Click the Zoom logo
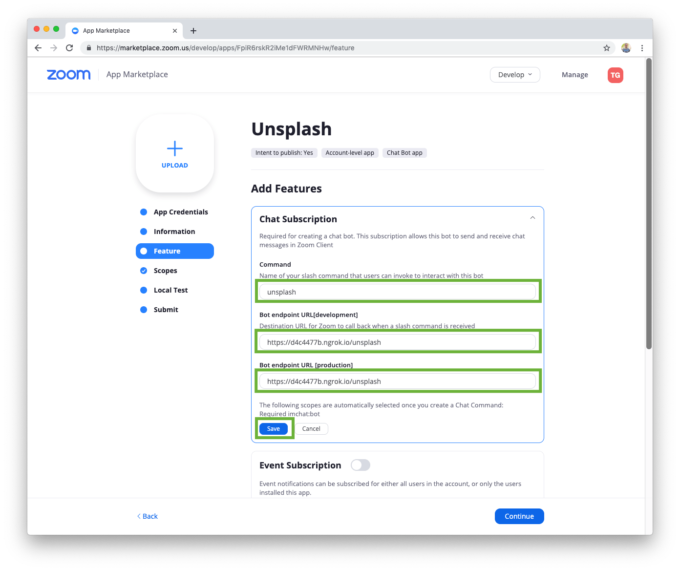680x571 pixels. click(x=69, y=75)
